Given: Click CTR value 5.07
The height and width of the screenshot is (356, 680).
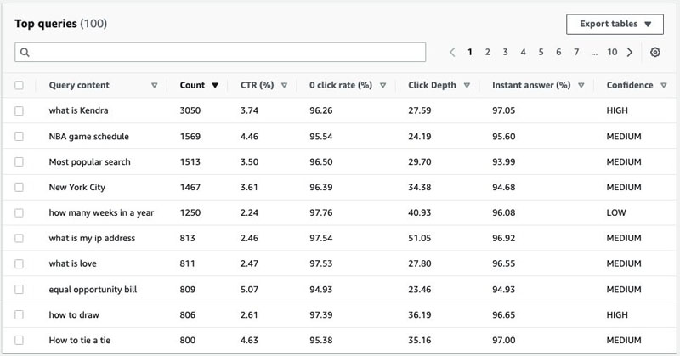Looking at the screenshot, I should pyautogui.click(x=249, y=290).
